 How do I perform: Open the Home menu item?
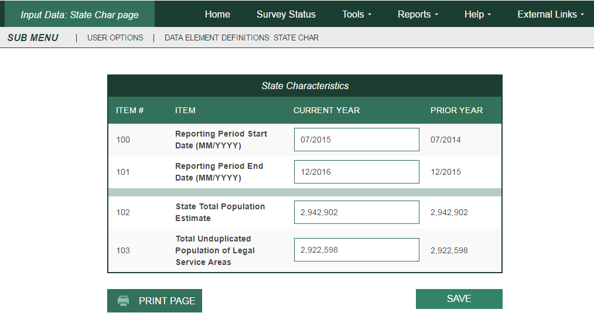pos(217,14)
